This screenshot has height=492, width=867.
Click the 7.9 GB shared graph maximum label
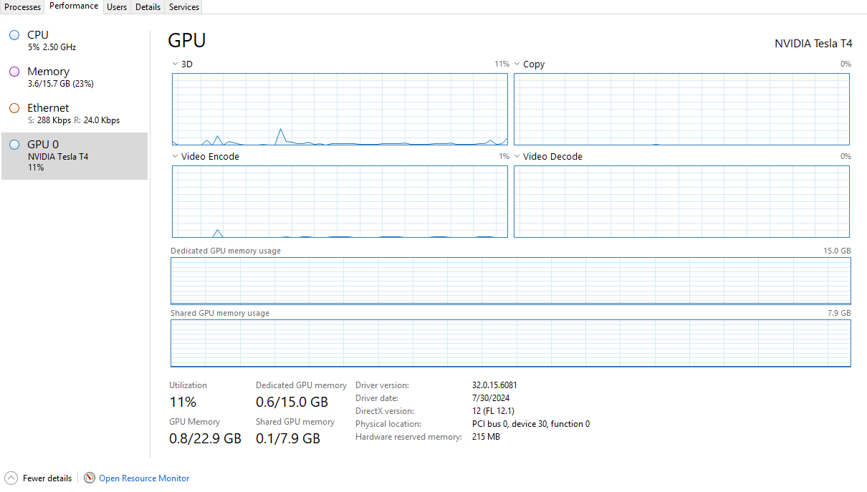(x=839, y=314)
